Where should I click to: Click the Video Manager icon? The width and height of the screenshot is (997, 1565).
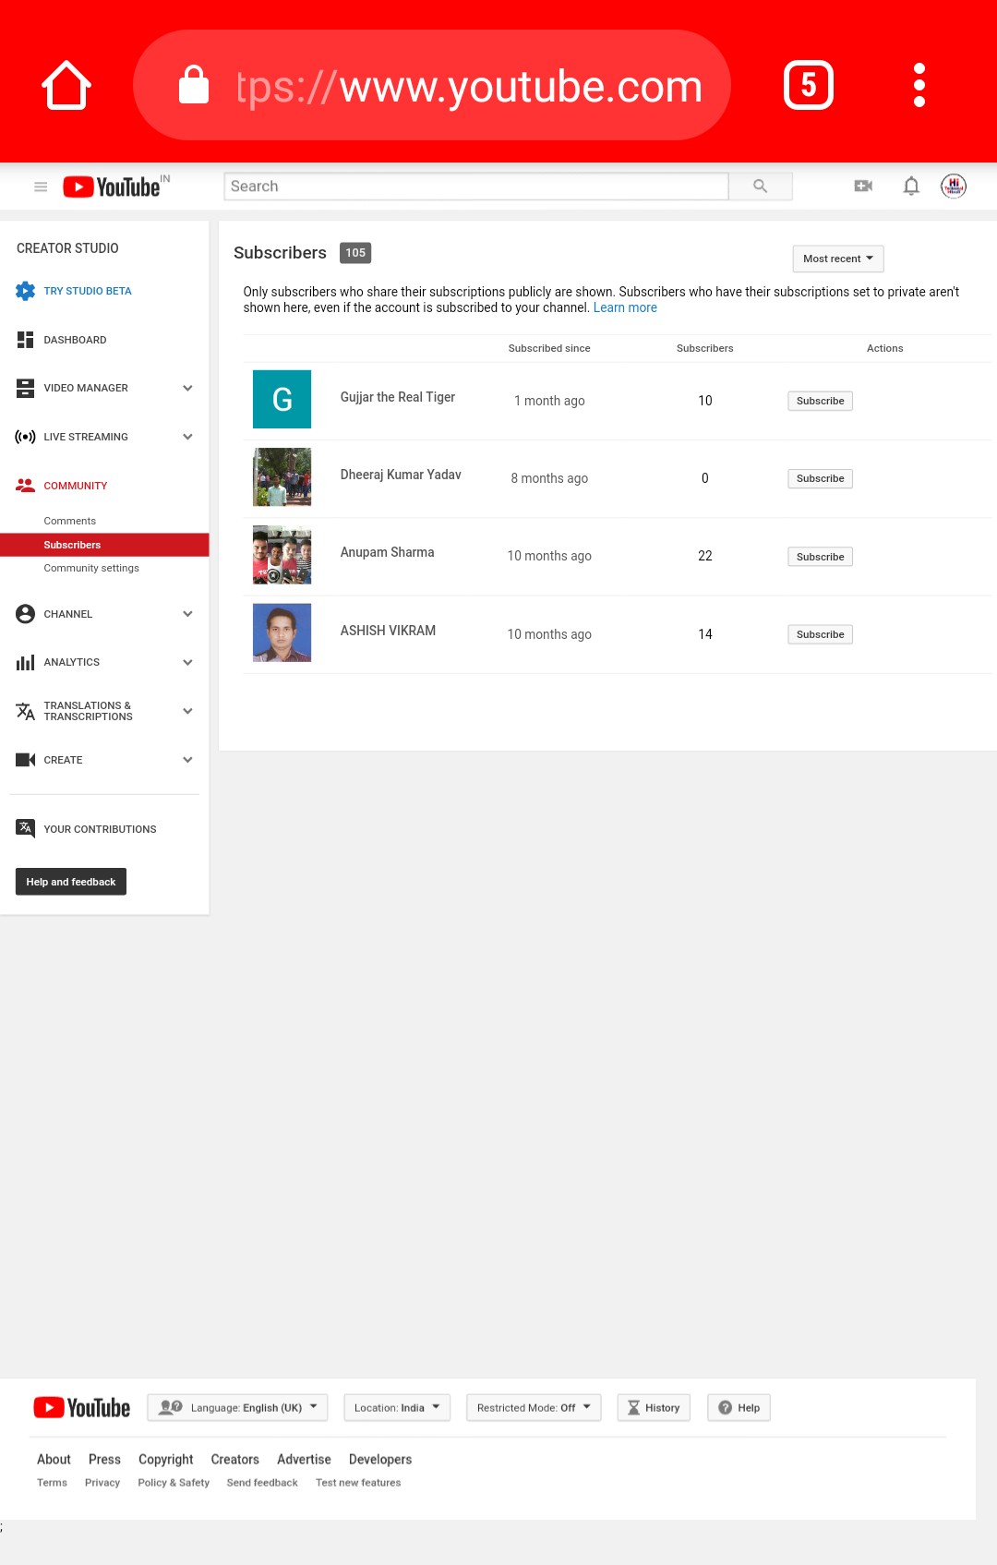[x=26, y=388]
